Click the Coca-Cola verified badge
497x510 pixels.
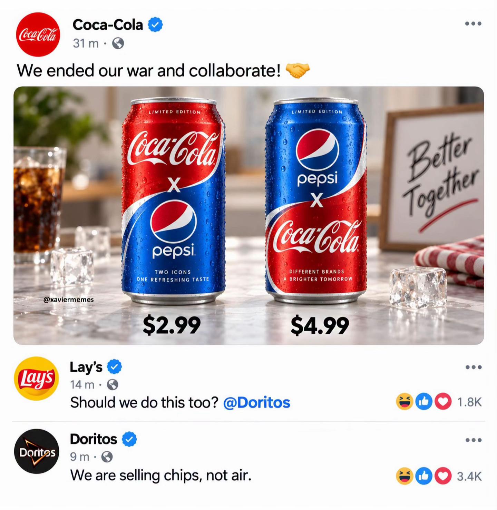point(155,25)
